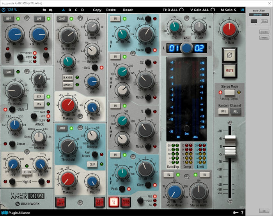Click Random Channel ALL button

pos(236,111)
